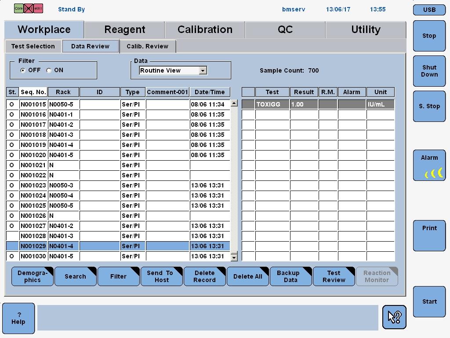Open the Test Review button
Image resolution: width=450 pixels, height=338 pixels.
334,276
